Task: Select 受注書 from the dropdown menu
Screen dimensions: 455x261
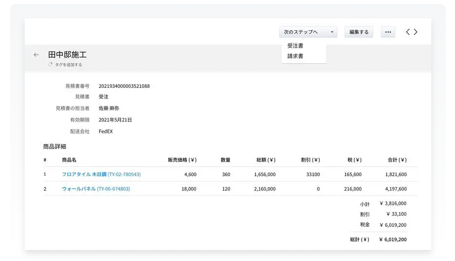Action: click(x=295, y=46)
